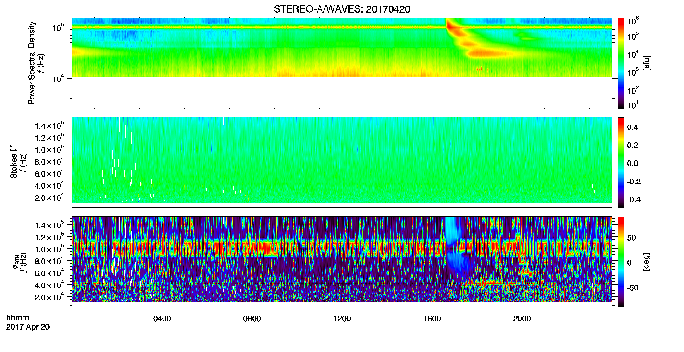This screenshot has height=352, width=684.
Task: Click the 50 label on degree colorbar
Action: (631, 238)
